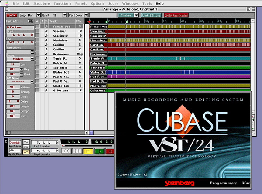Click the note icon of Berimbau track
The image size is (262, 194).
pos(46,54)
